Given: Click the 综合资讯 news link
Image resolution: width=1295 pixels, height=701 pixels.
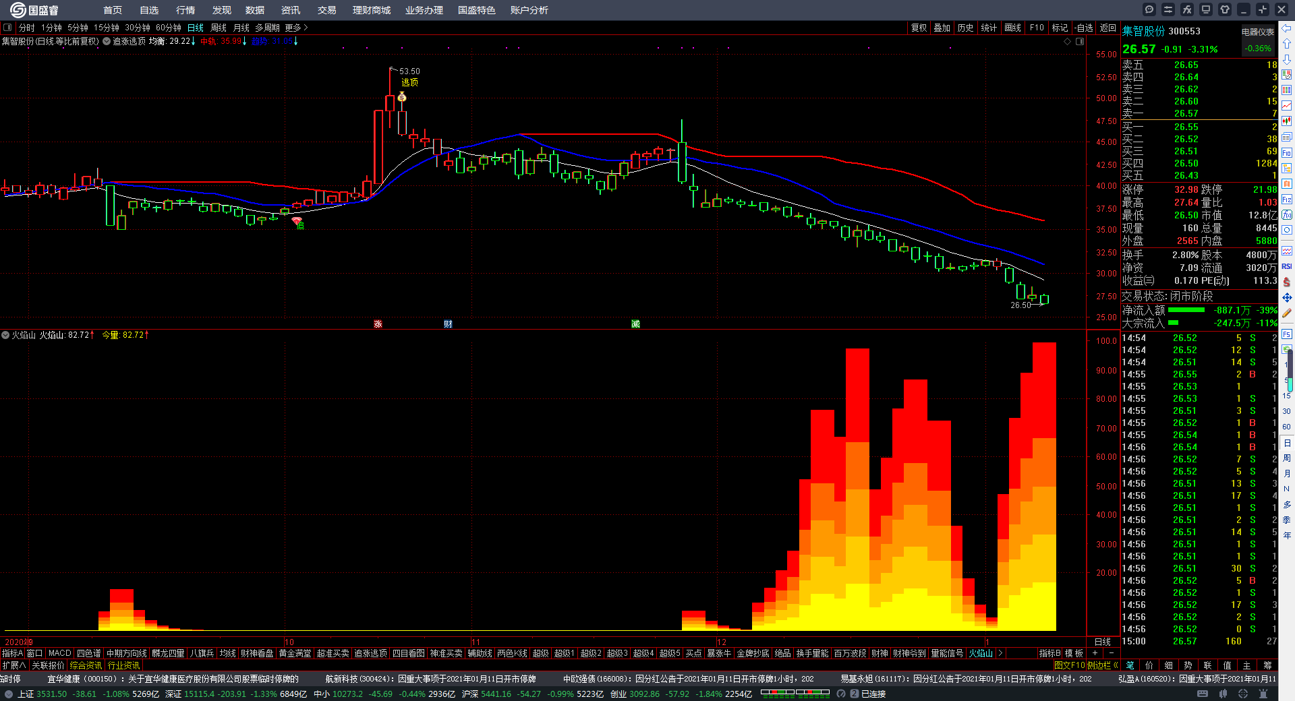Looking at the screenshot, I should (x=86, y=665).
